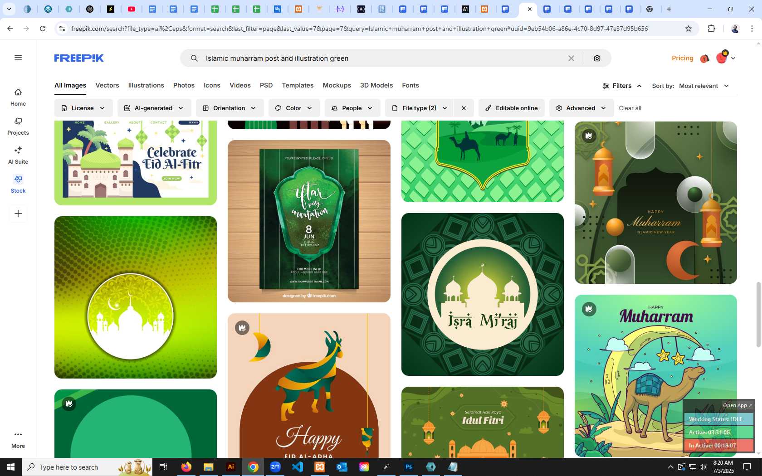The image size is (762, 476).
Task: Open Adobe Illustrator from taskbar
Action: pos(231,467)
